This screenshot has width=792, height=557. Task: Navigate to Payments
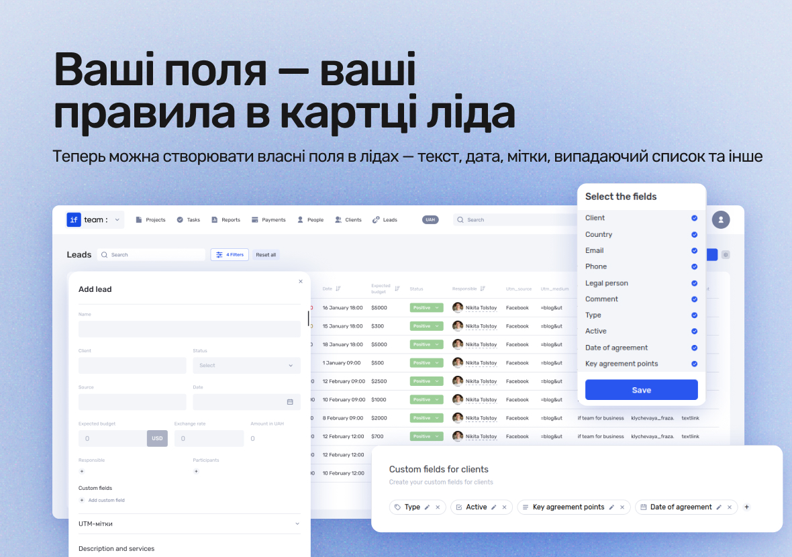click(x=268, y=219)
